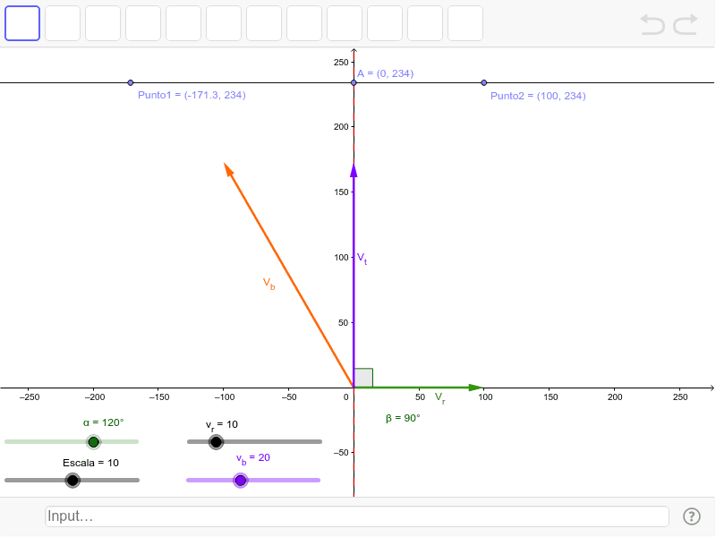Image resolution: width=716 pixels, height=537 pixels.
Task: Click the v_r = 10 slider caption
Action: coord(221,425)
